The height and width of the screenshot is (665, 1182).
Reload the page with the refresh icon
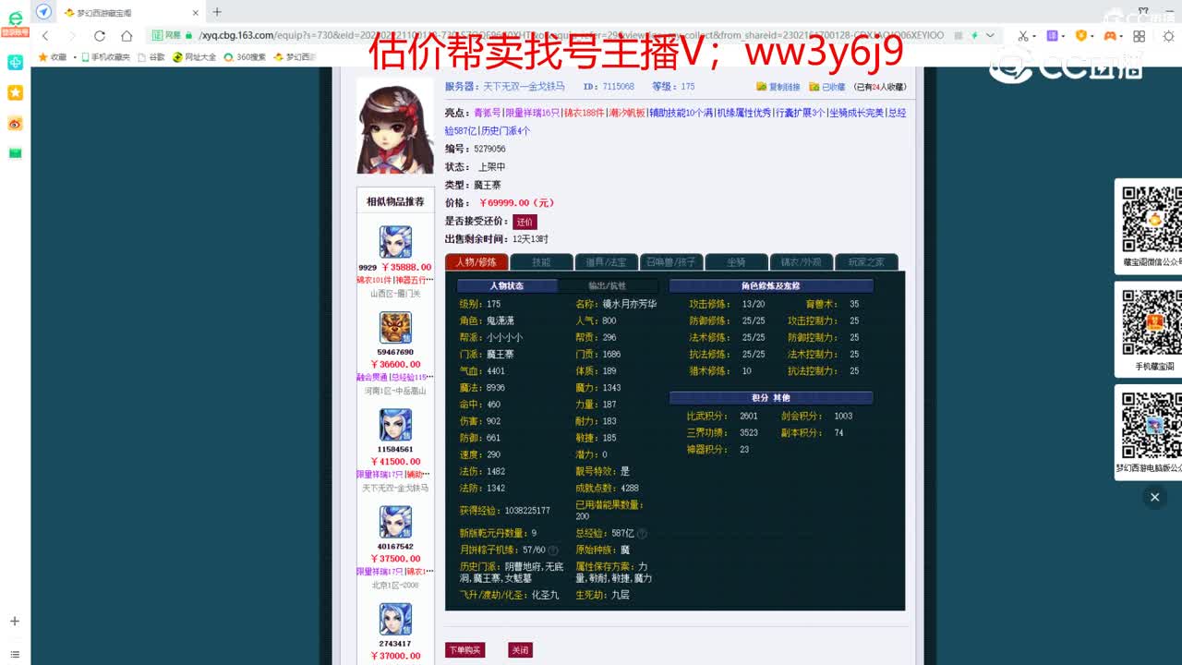pos(100,36)
